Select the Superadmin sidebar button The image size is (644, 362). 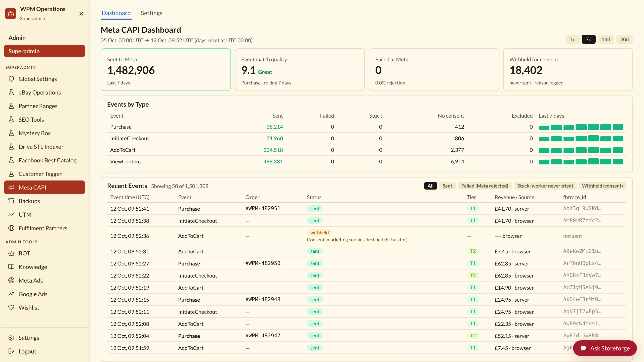[45, 51]
